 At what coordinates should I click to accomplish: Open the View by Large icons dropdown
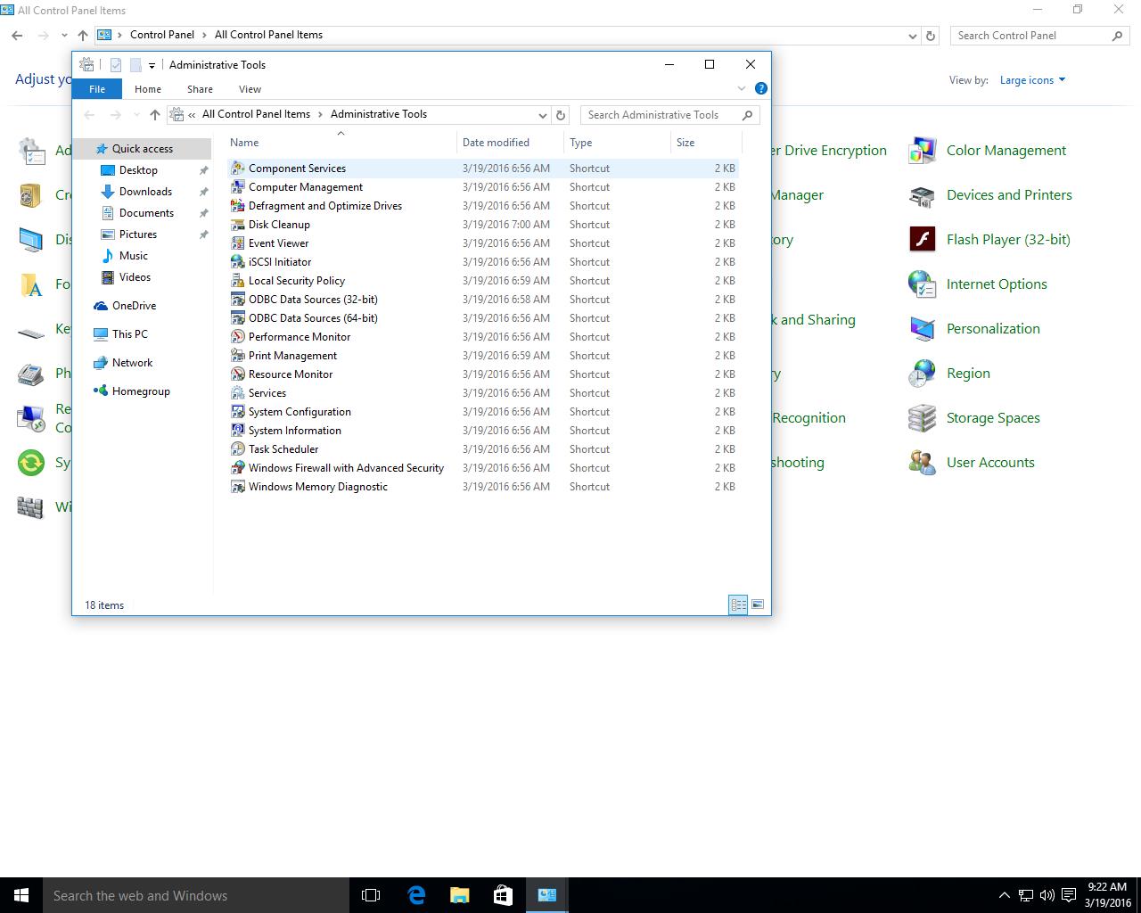1032,80
